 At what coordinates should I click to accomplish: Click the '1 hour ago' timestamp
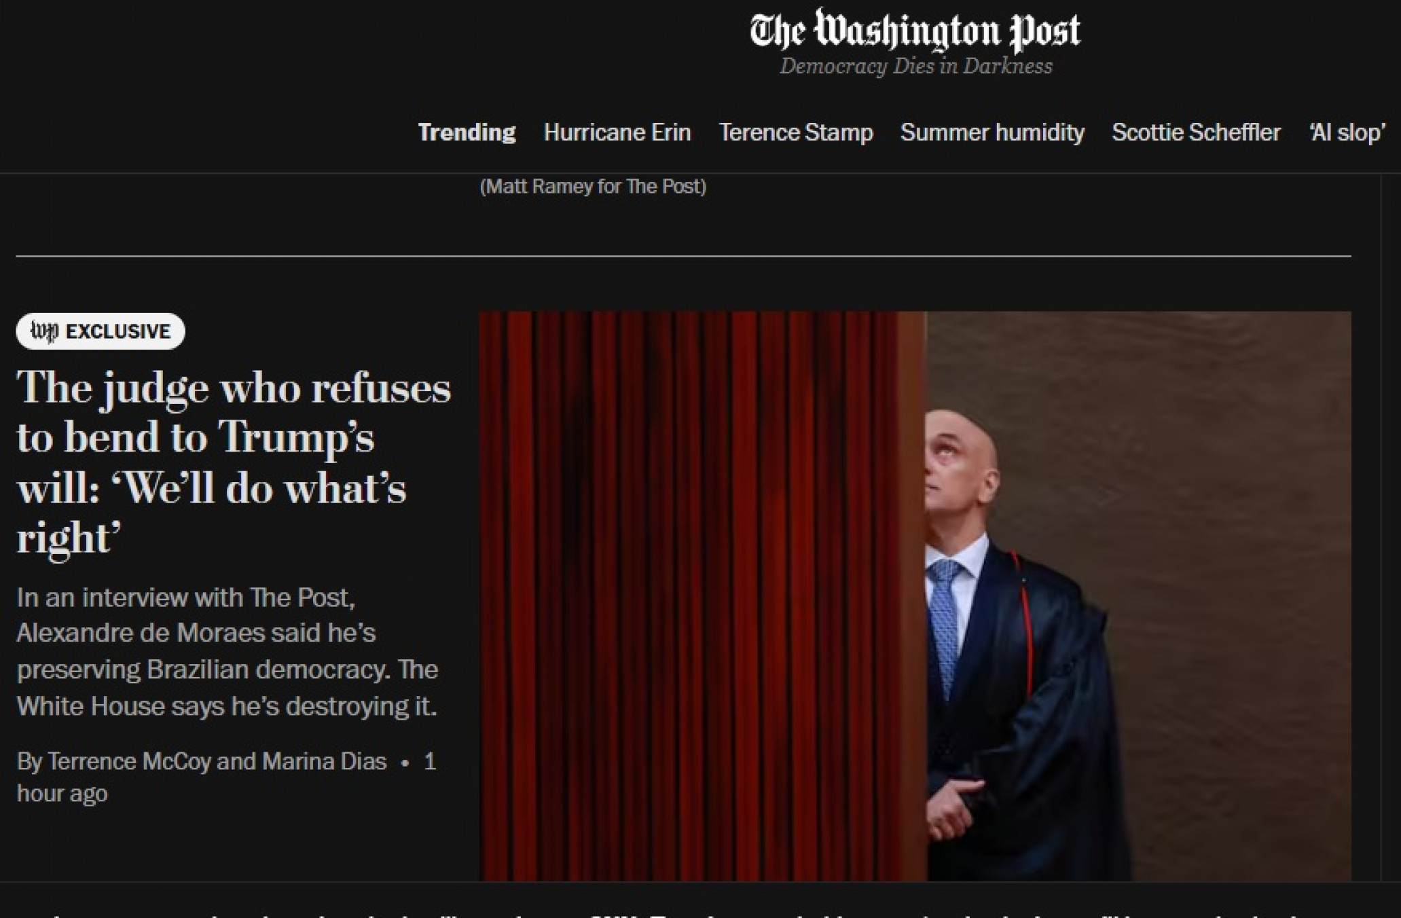(226, 777)
